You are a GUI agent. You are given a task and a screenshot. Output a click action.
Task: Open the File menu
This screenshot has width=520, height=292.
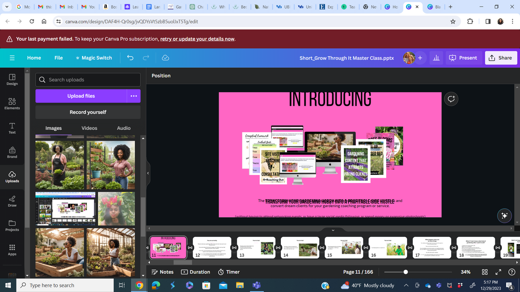(x=58, y=58)
